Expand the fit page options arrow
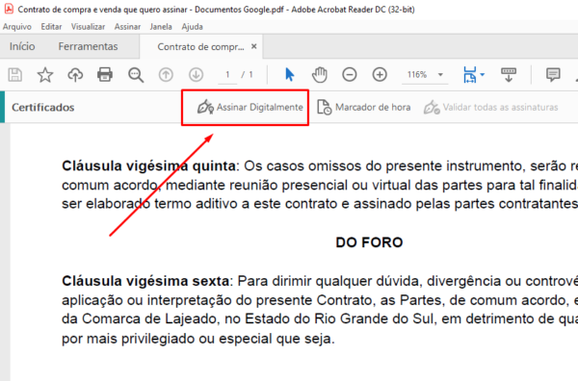 (483, 75)
